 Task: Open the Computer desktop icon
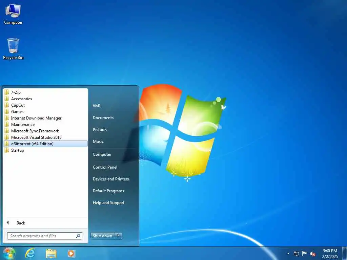[x=13, y=14]
